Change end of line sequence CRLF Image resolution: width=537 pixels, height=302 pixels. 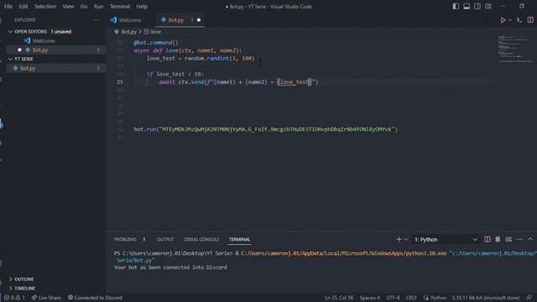tap(411, 298)
